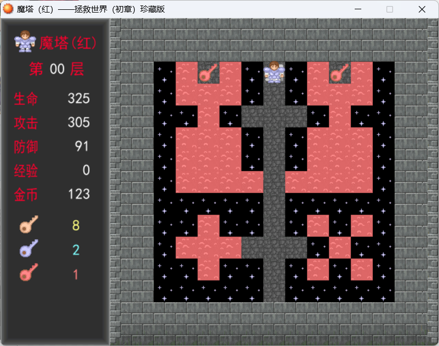Click the red key icon in the sidebar
This screenshot has width=439, height=346.
click(x=29, y=272)
